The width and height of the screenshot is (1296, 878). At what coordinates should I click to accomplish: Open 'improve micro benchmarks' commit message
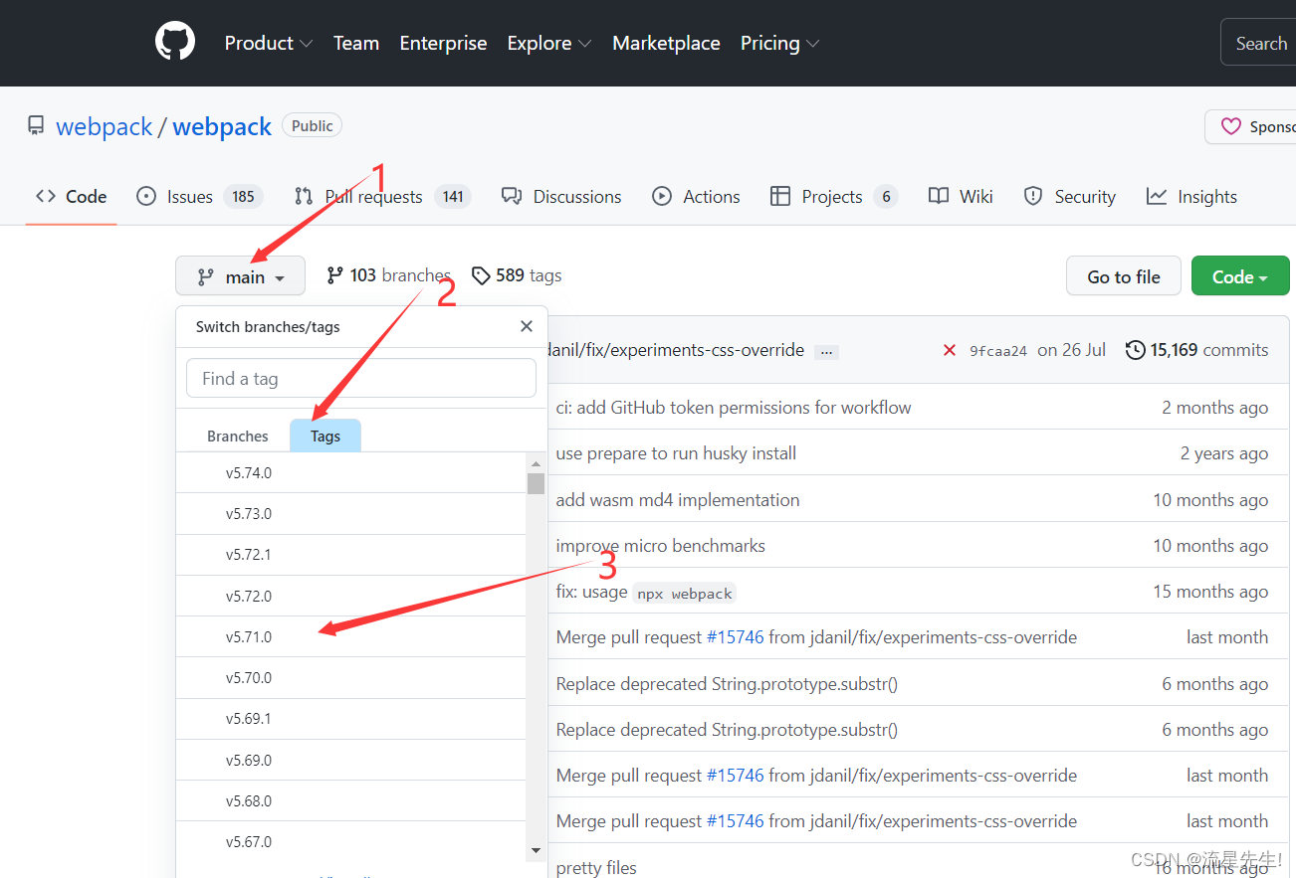[x=661, y=546]
